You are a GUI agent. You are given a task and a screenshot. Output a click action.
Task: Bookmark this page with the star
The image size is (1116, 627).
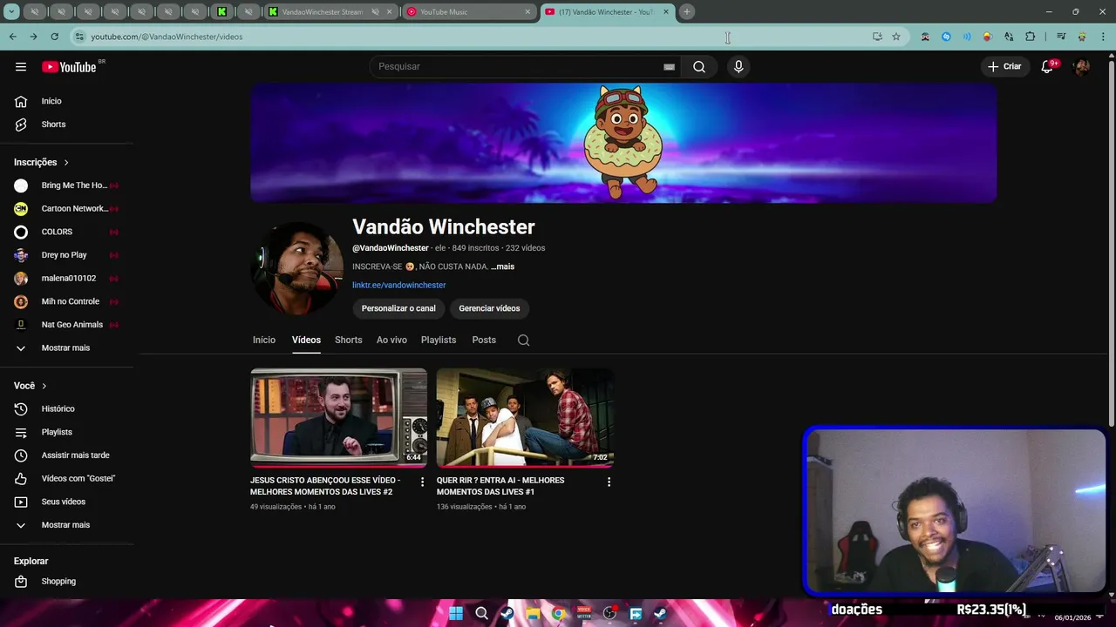pos(895,37)
